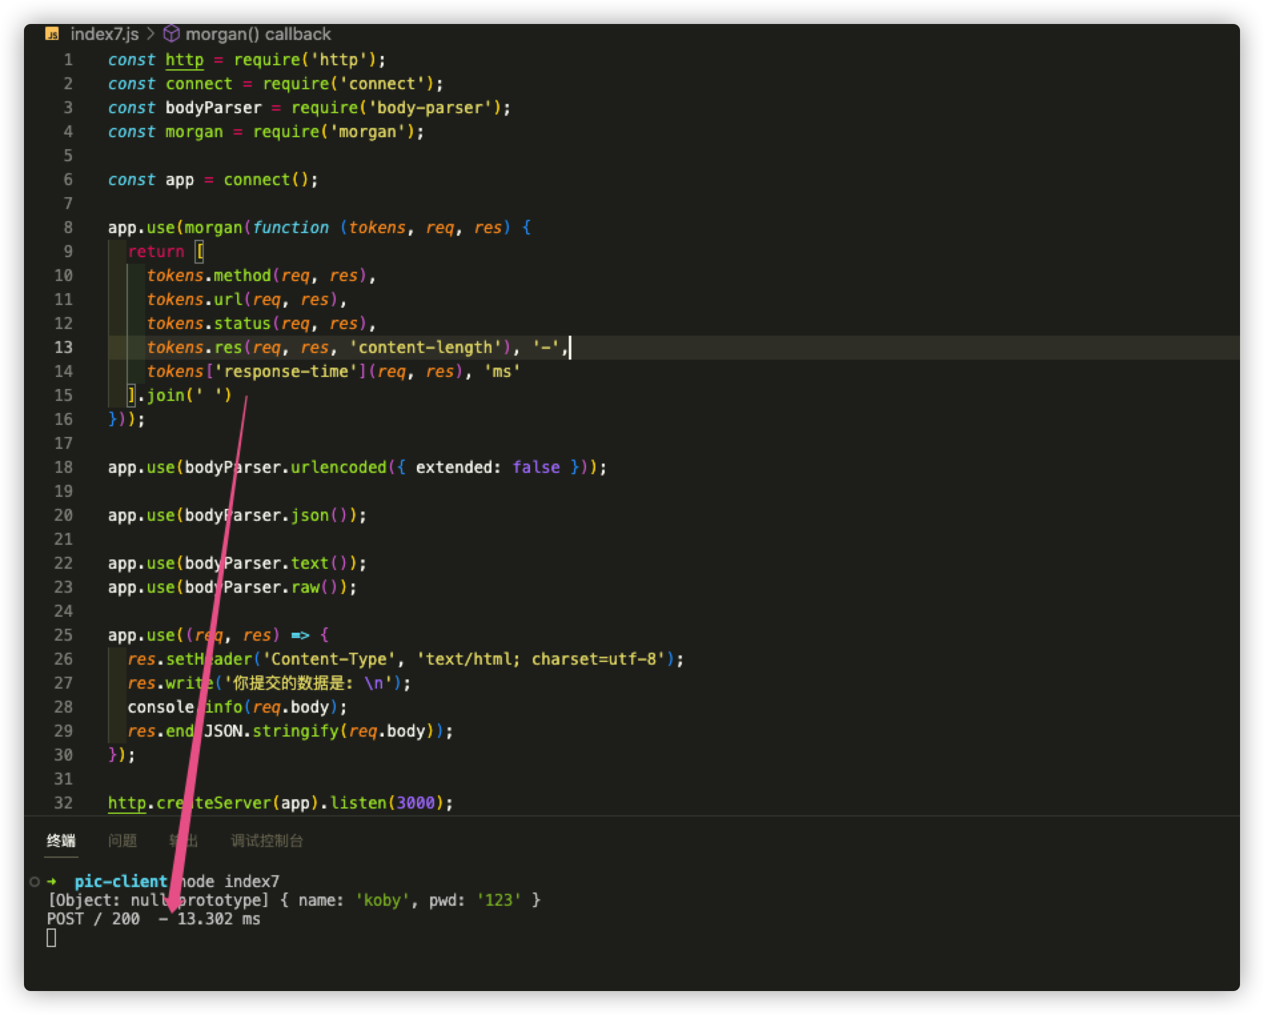The height and width of the screenshot is (1015, 1264).
Task: Expand breadcrumb chevron after index7.js
Action: coord(151,34)
